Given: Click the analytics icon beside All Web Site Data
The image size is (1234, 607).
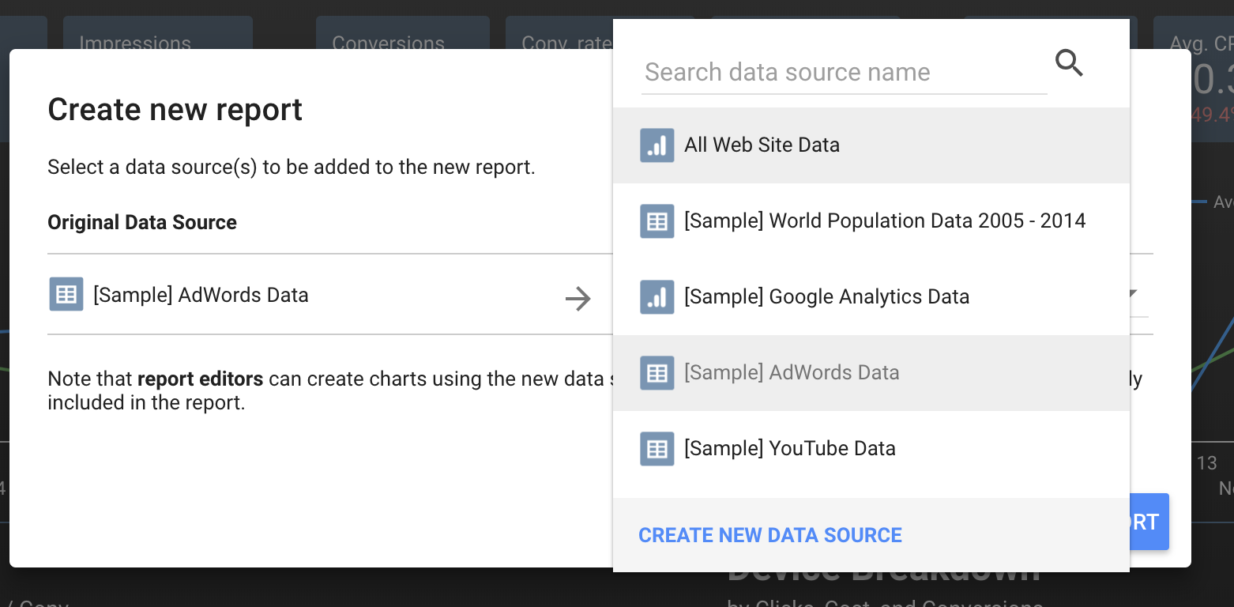Looking at the screenshot, I should 657,145.
